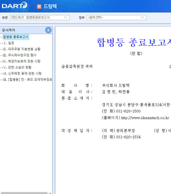The width and height of the screenshot is (171, 194).
Task: Click the phone number 031-620-1500
Action: 128,111
